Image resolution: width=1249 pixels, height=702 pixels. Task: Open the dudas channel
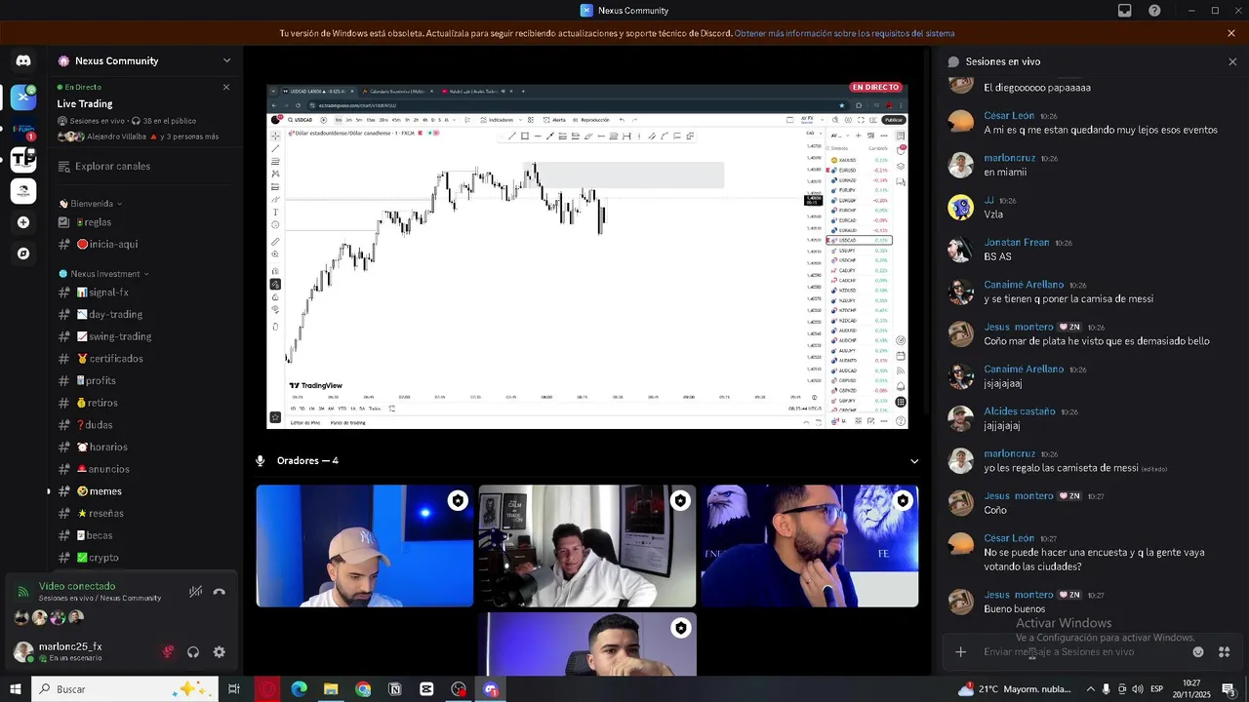[x=146, y=425]
